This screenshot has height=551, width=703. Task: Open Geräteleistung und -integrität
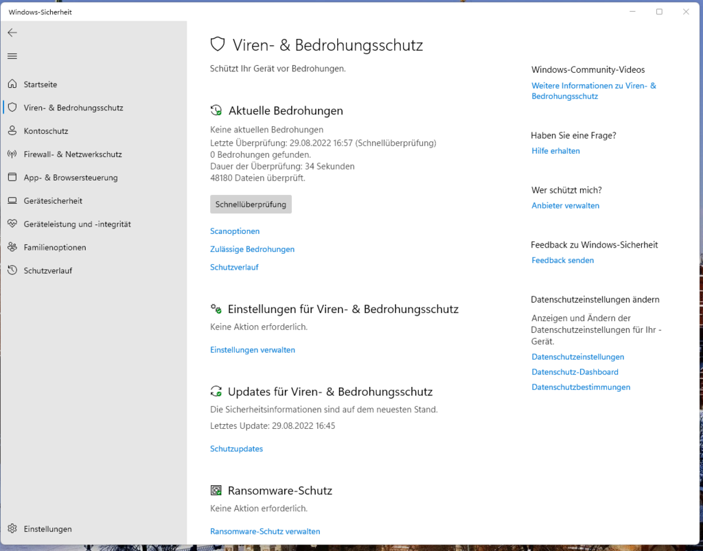(77, 224)
